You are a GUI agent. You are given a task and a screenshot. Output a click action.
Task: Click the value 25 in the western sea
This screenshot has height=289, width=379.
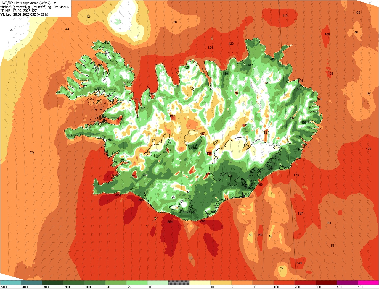coord(32,152)
